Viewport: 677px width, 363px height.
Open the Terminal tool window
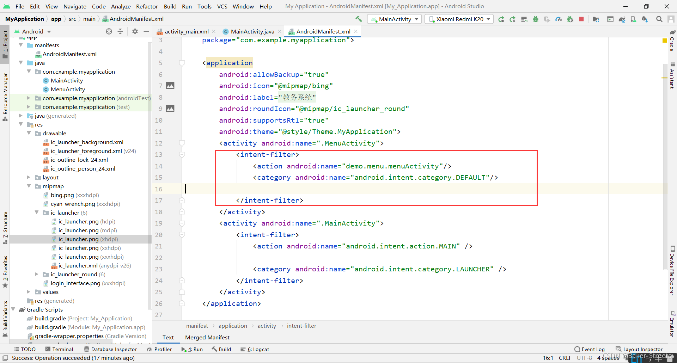tap(59, 349)
